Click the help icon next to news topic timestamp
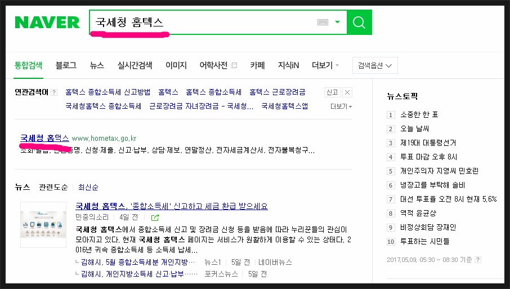Viewport: 510px width, 289px height. coord(478,260)
